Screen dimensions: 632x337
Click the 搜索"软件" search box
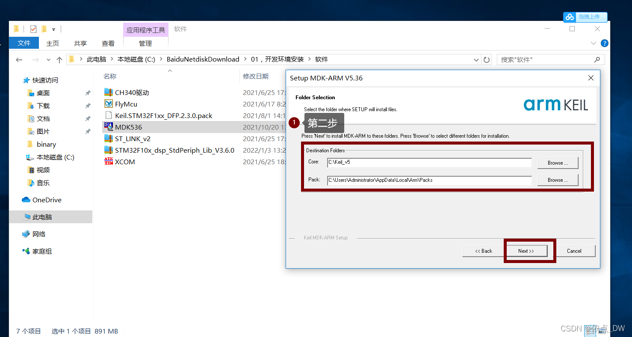pyautogui.click(x=551, y=59)
